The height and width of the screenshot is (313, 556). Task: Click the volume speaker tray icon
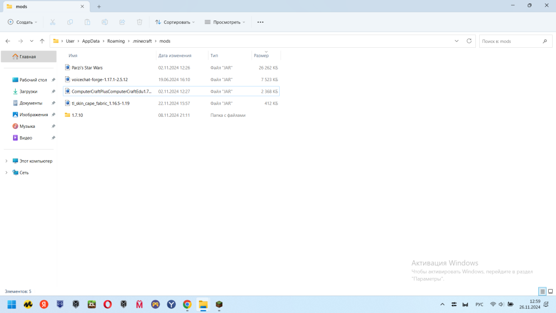tap(501, 304)
